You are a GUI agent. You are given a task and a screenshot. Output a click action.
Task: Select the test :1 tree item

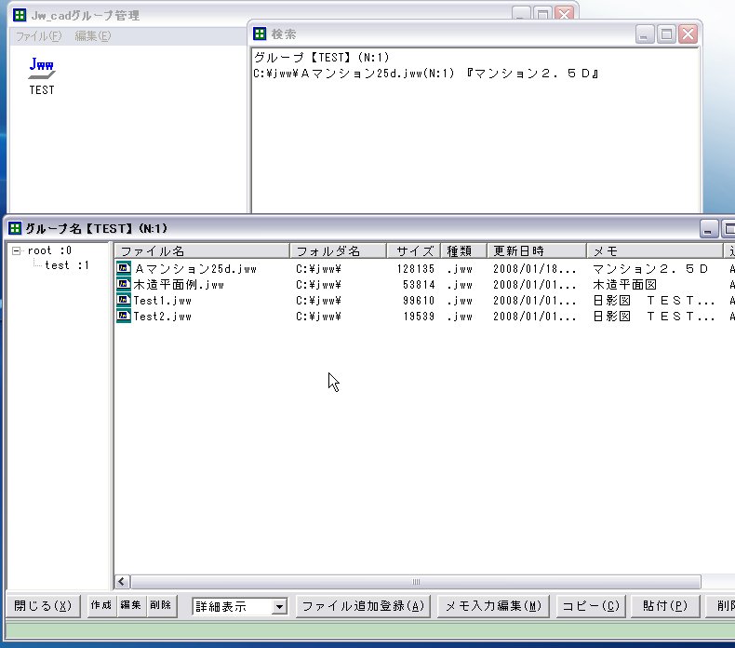pos(67,265)
